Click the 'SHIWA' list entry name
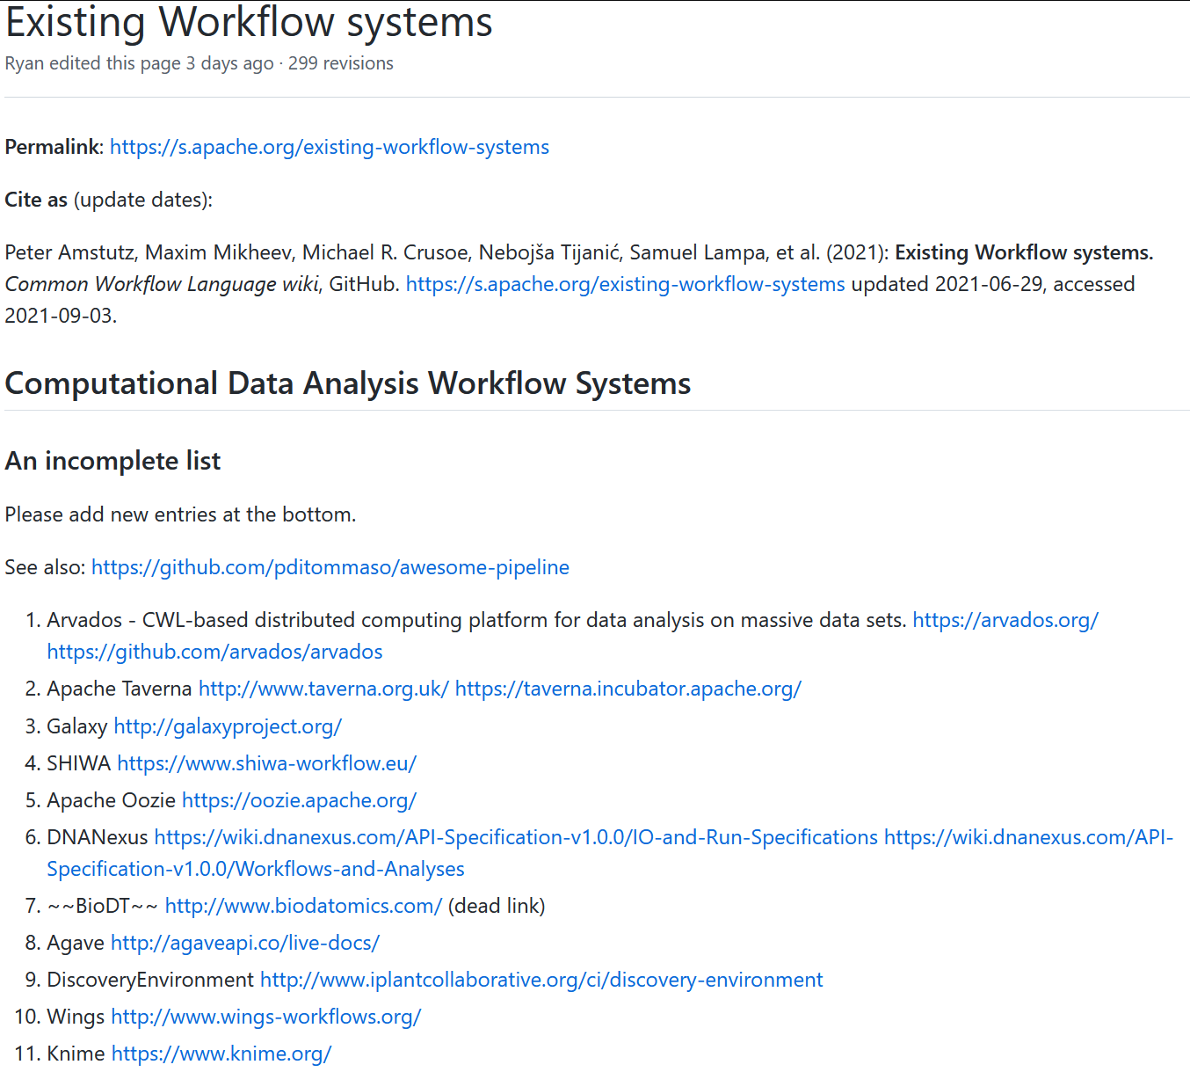This screenshot has height=1072, width=1190. 79,763
